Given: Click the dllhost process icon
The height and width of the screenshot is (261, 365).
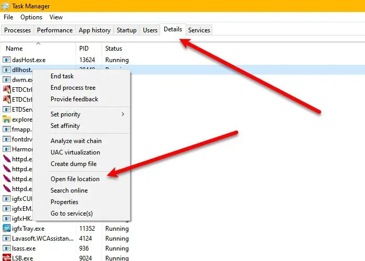Looking at the screenshot, I should pyautogui.click(x=7, y=69).
